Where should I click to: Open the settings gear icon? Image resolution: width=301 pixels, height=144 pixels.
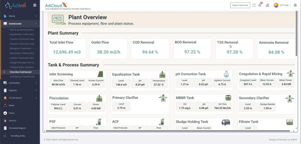(295, 5)
